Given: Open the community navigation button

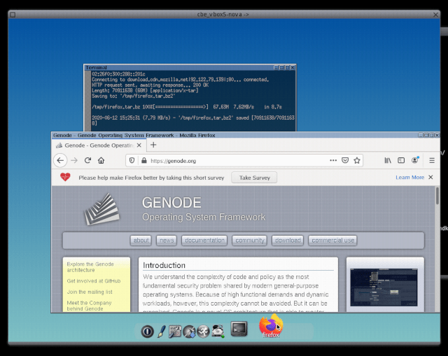Looking at the screenshot, I should click(250, 241).
